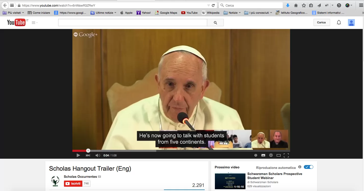
Task: Skip to the next video
Action: (x=88, y=155)
